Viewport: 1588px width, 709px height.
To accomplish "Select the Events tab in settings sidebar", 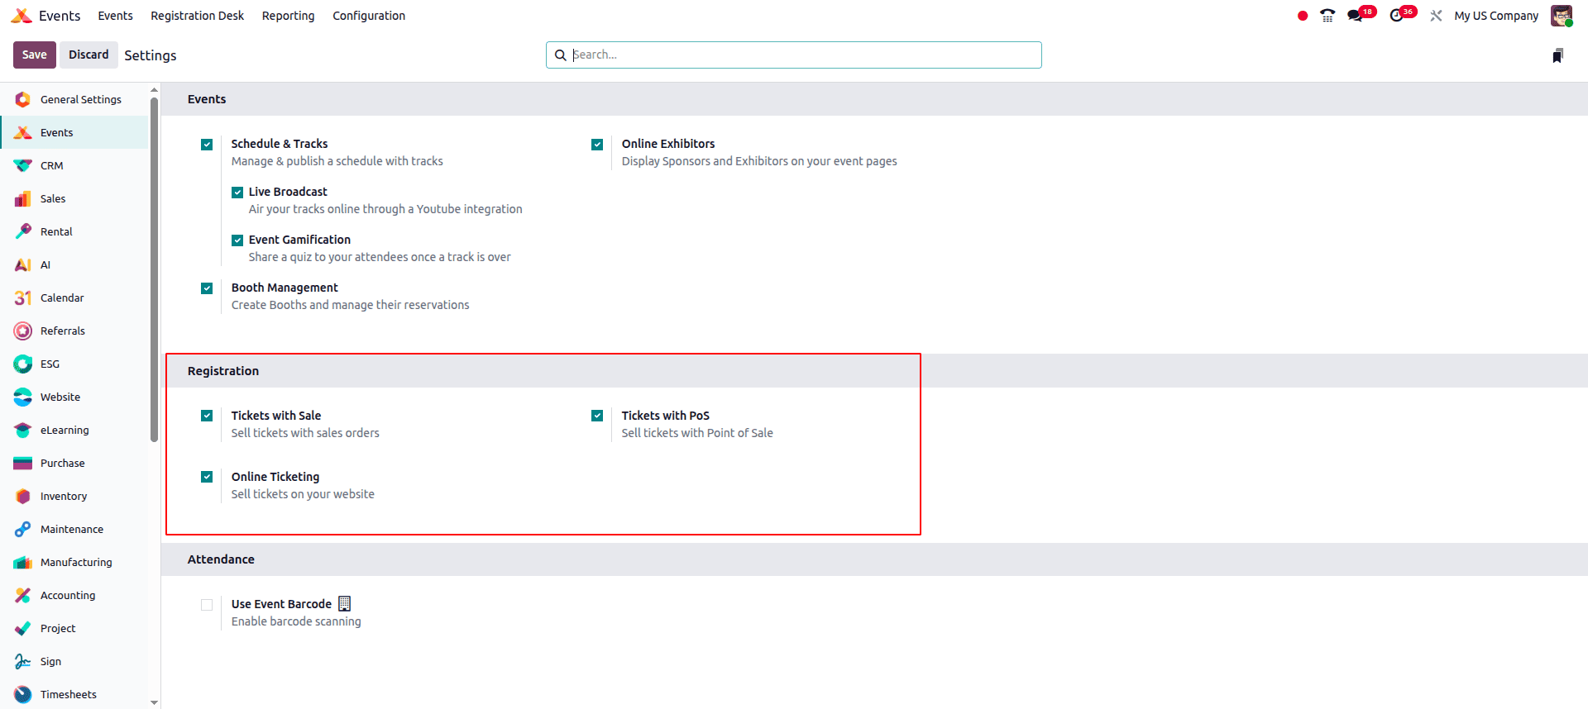I will click(x=74, y=132).
